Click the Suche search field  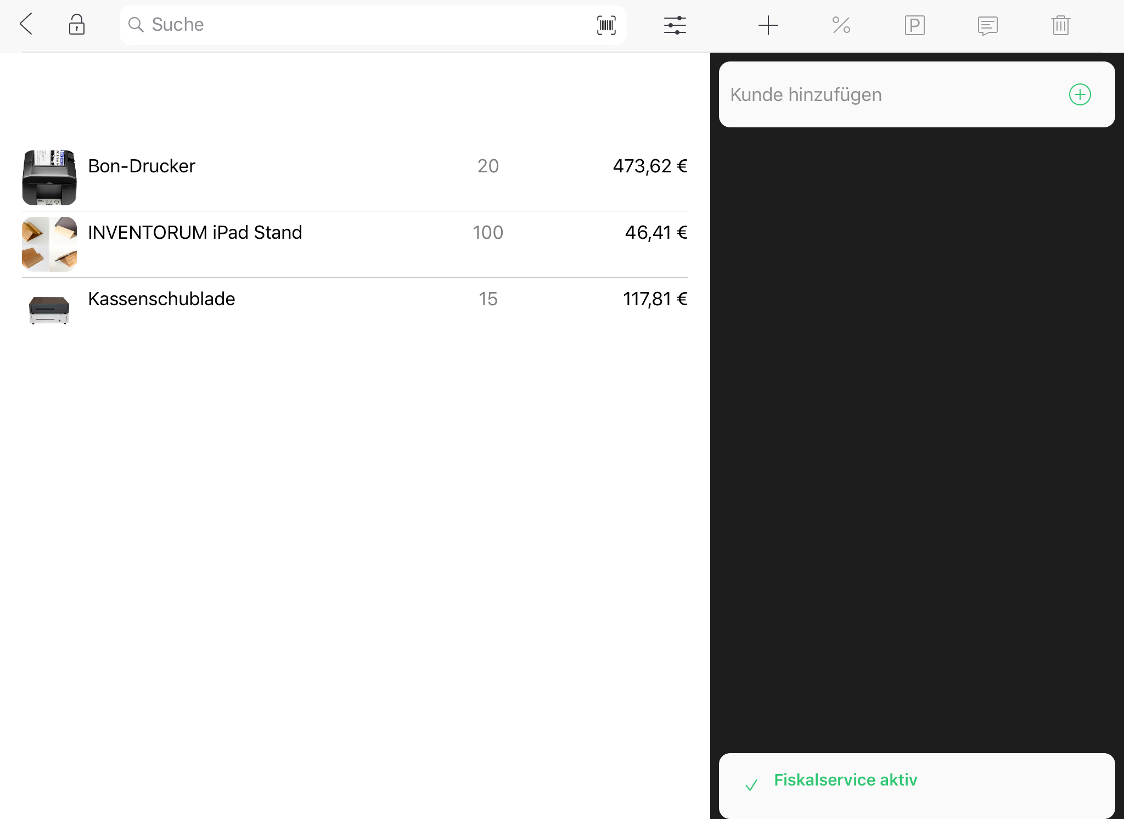coord(373,25)
